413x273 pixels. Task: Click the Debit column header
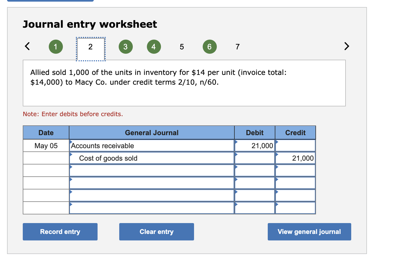pos(255,133)
